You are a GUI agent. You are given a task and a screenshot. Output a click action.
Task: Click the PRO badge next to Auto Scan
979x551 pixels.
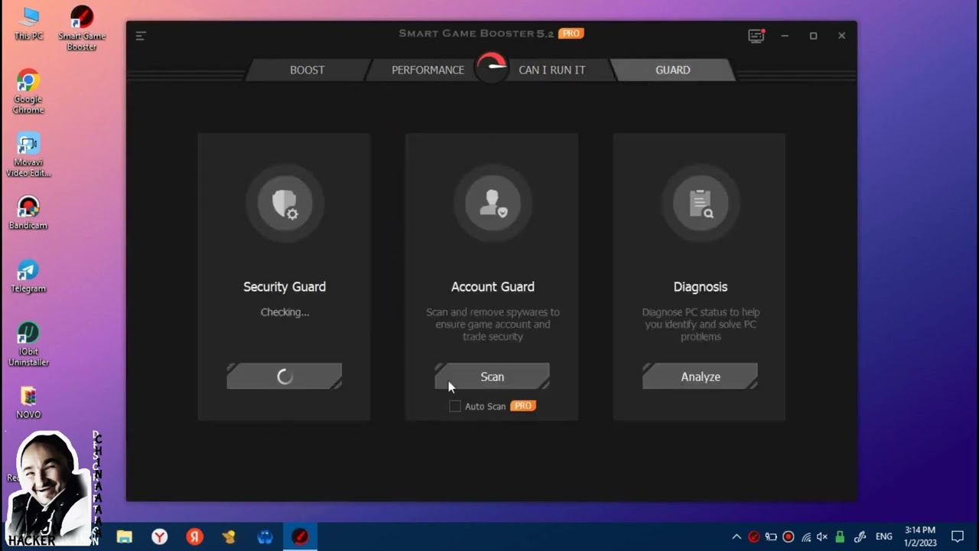point(523,406)
